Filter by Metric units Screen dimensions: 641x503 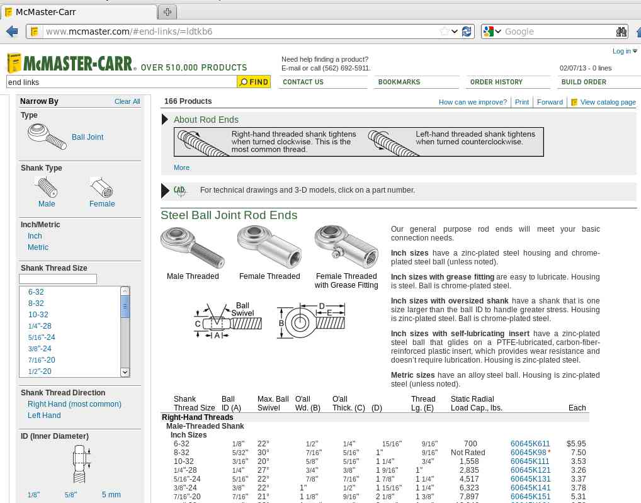click(x=38, y=247)
